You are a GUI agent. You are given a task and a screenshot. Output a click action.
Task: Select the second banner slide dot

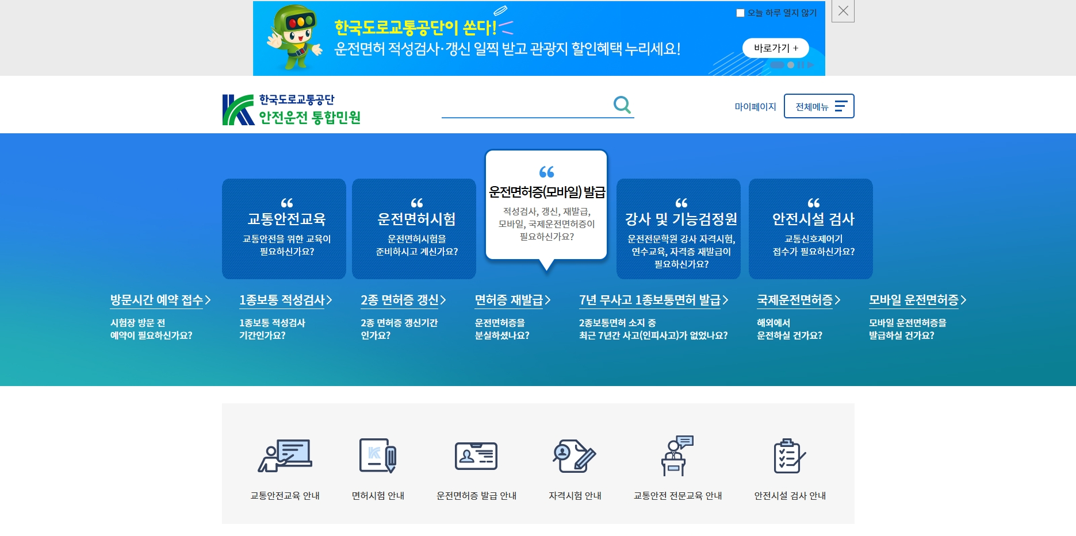coord(791,65)
